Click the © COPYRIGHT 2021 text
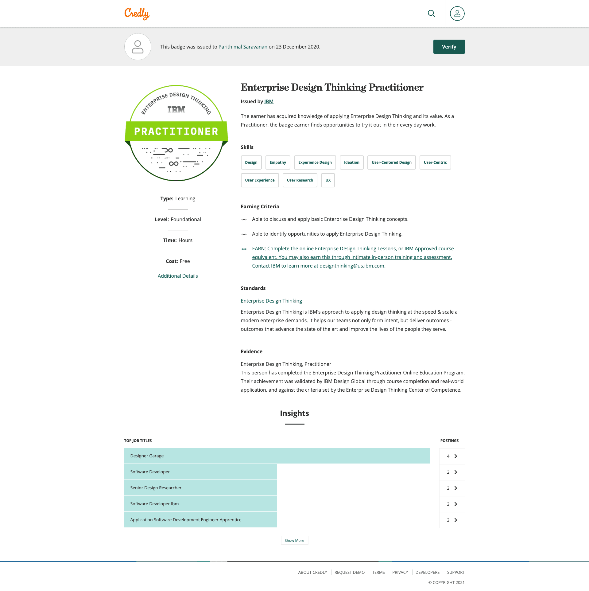Screen dimensions: 589x591 [x=446, y=582]
